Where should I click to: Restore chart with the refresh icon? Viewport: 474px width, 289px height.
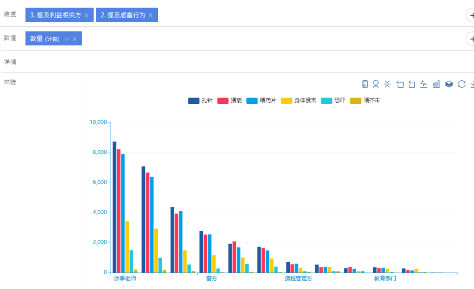pos(461,84)
